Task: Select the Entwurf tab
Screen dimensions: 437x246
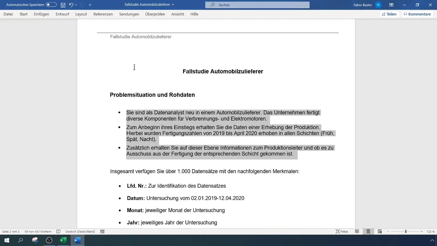Action: 62,14
